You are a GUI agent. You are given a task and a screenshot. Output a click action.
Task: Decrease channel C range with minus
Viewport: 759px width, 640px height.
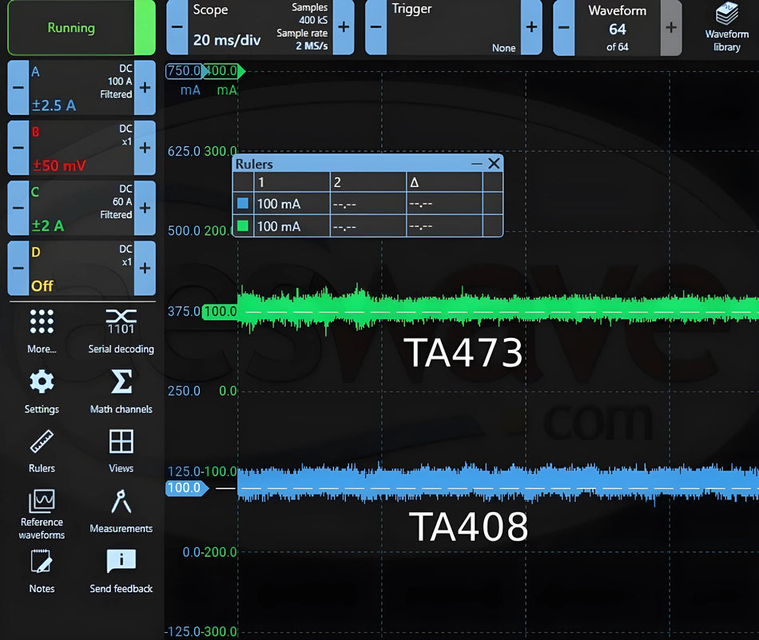click(x=18, y=209)
